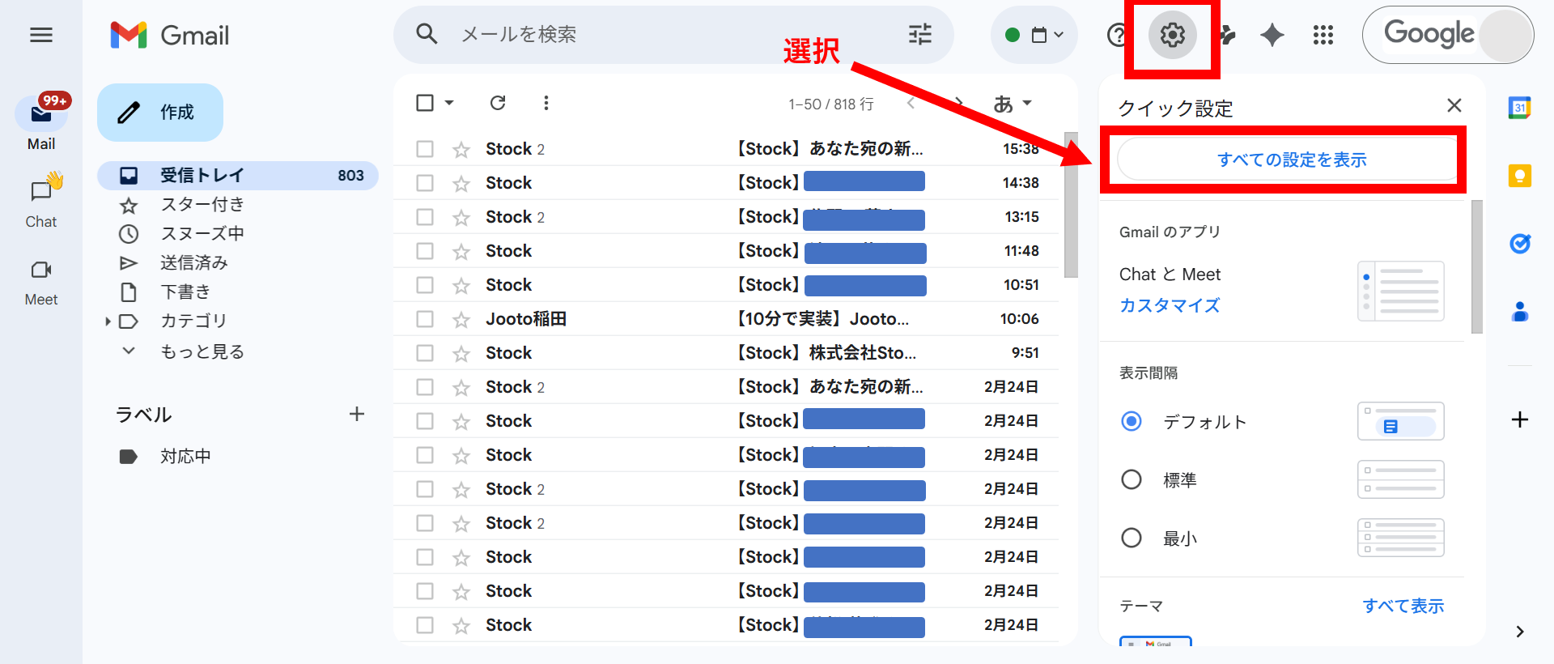Open 送信済み folder
Screen dimensions: 1554x664
[194, 262]
